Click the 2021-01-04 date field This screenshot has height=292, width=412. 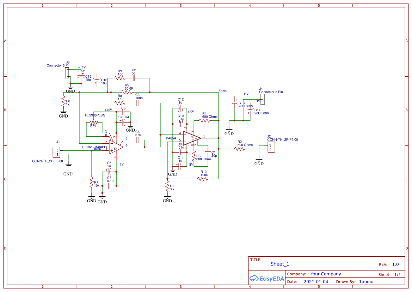pyautogui.click(x=315, y=281)
